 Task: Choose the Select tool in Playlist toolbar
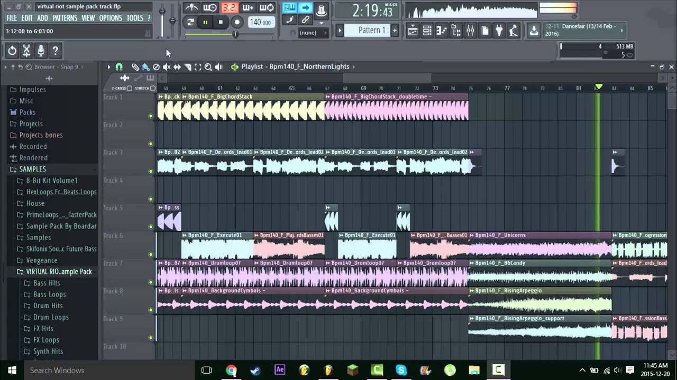[x=198, y=67]
